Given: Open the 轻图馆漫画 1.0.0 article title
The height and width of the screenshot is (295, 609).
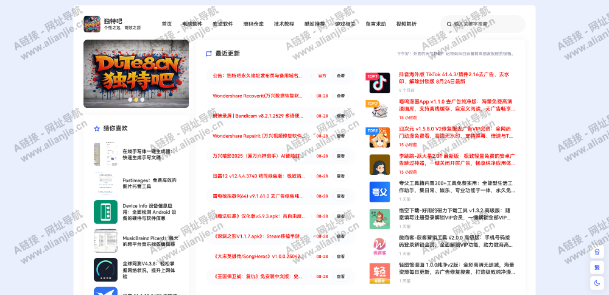Looking at the screenshot, I should tap(456, 269).
